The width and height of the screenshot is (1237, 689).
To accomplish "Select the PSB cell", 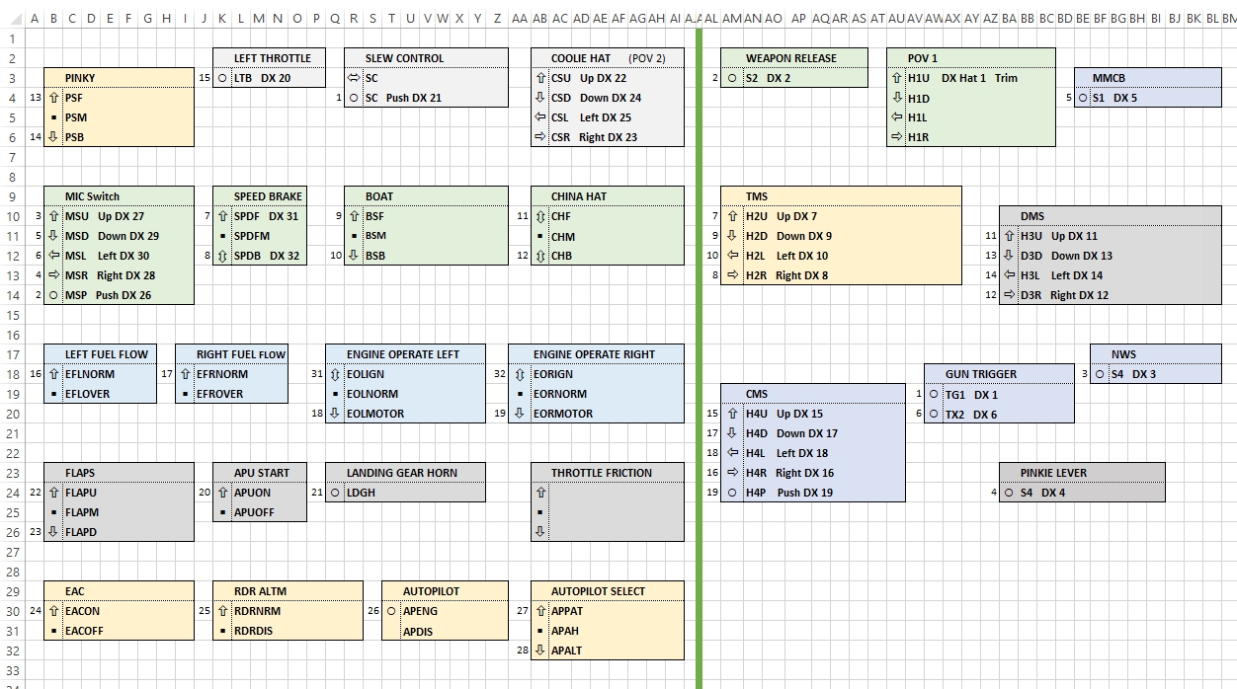I will pyautogui.click(x=127, y=137).
